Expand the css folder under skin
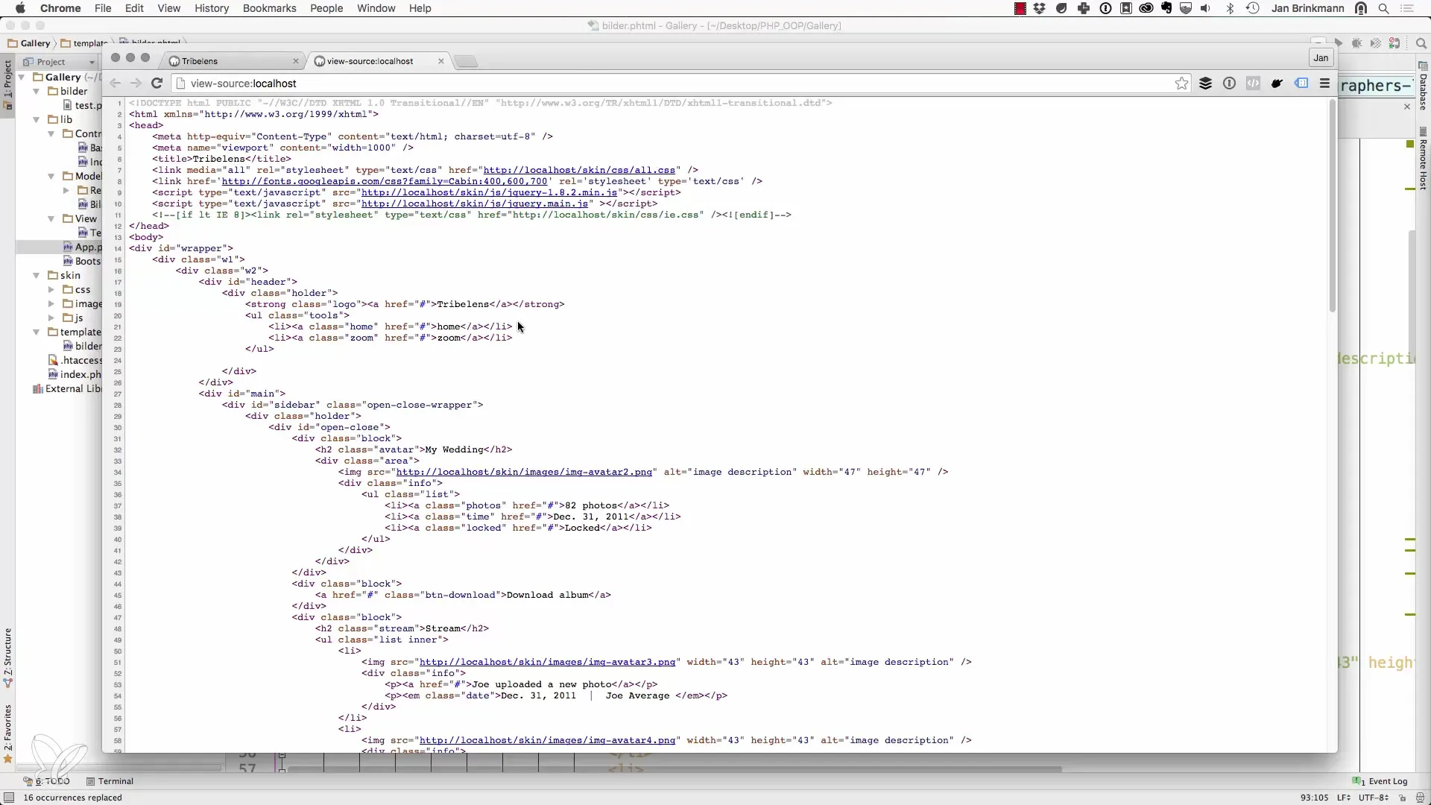The image size is (1431, 805). 51,289
